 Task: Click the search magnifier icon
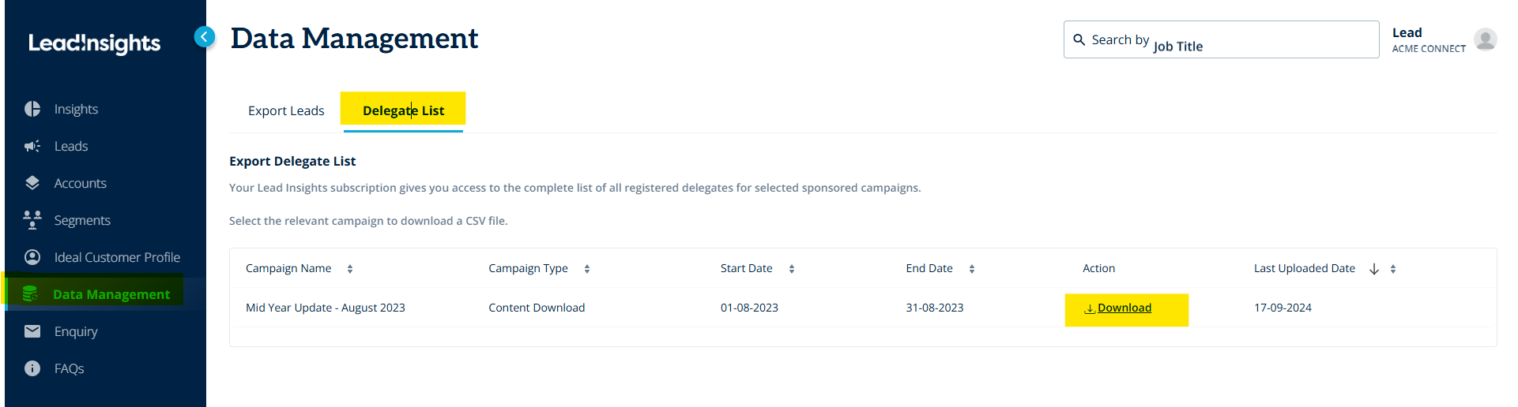(x=1079, y=39)
